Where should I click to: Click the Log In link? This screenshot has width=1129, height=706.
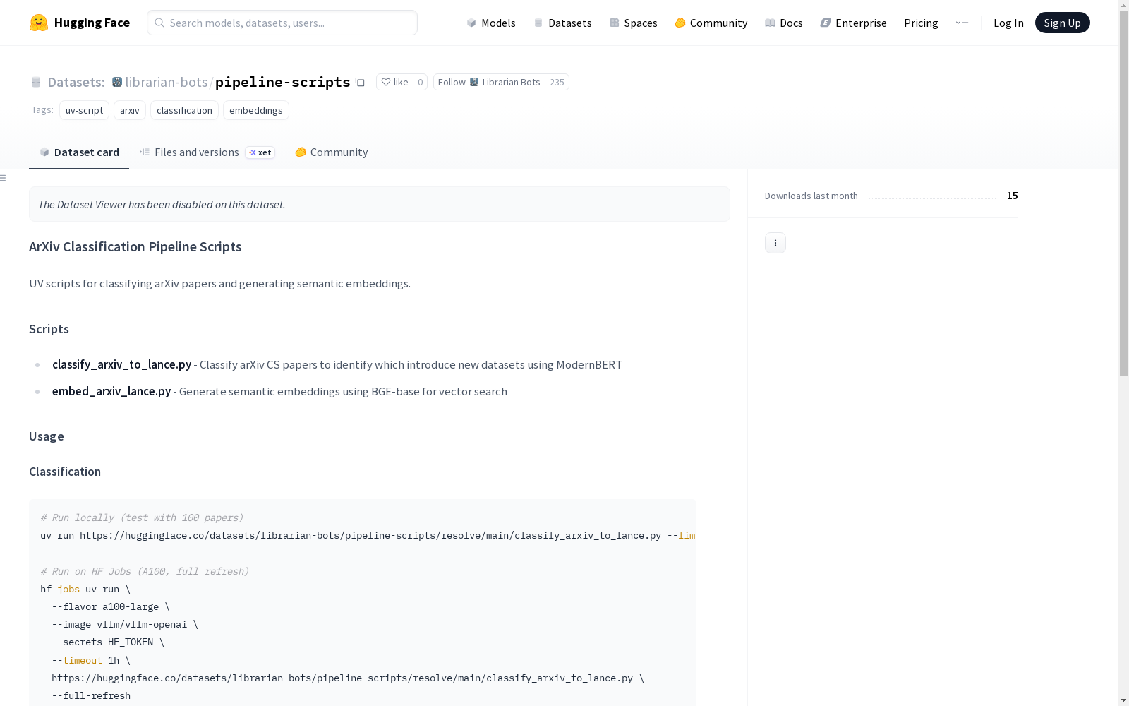click(x=1008, y=23)
